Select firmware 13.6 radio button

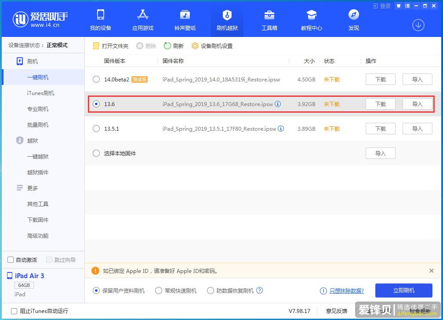click(96, 104)
